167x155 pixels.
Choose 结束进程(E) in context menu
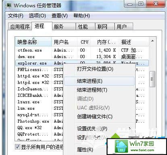(x=99, y=81)
